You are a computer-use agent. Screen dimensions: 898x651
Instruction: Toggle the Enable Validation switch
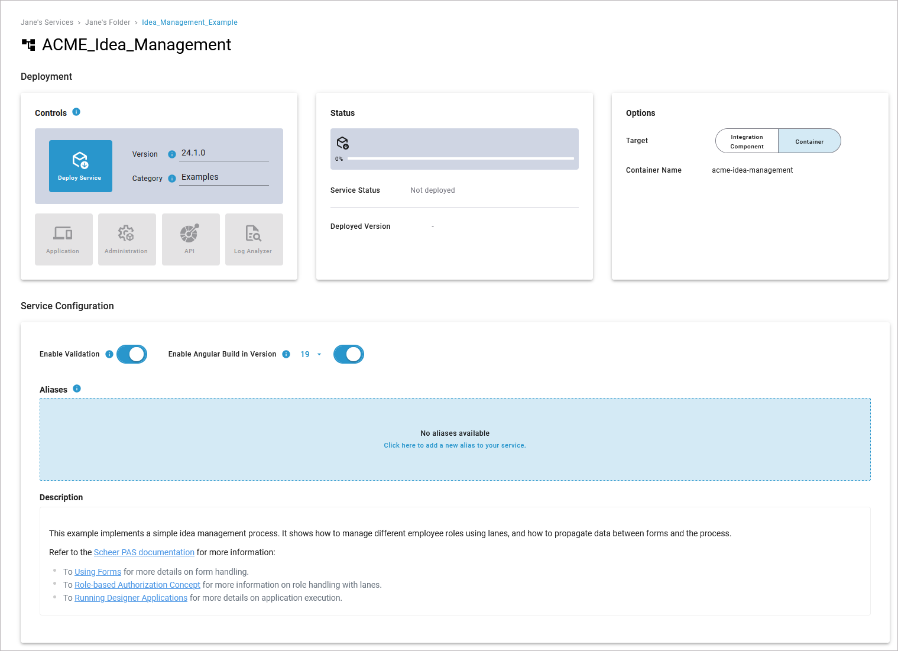132,354
